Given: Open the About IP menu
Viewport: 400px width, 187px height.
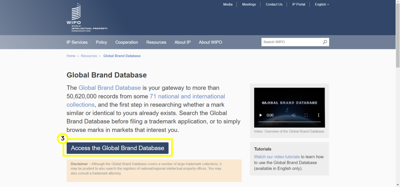Looking at the screenshot, I should (182, 42).
